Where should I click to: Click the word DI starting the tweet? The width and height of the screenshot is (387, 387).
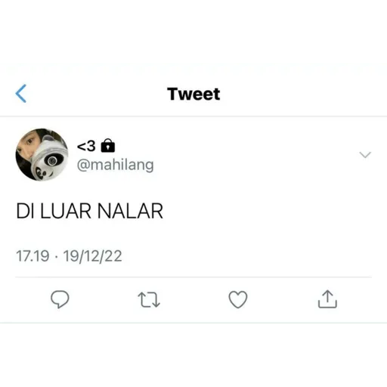click(x=25, y=211)
